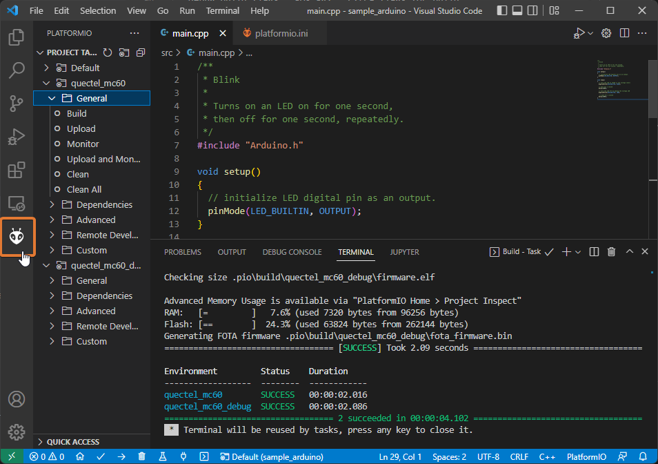658x464 pixels.
Task: Collapse the quectel_mc60_debug node
Action: 47,265
